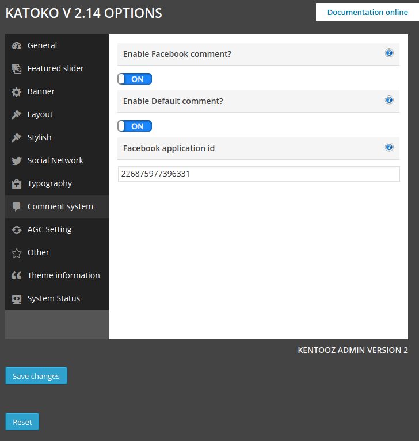419x441 pixels.
Task: Click the Social Network Twitter bird icon
Action: 17,161
